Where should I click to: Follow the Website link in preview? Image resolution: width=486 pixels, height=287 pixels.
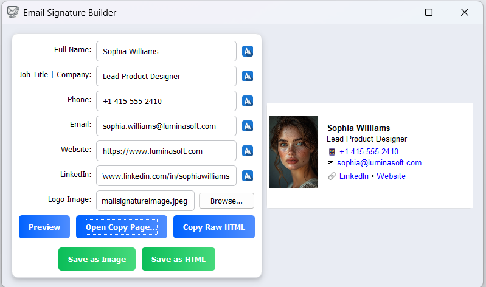coord(391,176)
